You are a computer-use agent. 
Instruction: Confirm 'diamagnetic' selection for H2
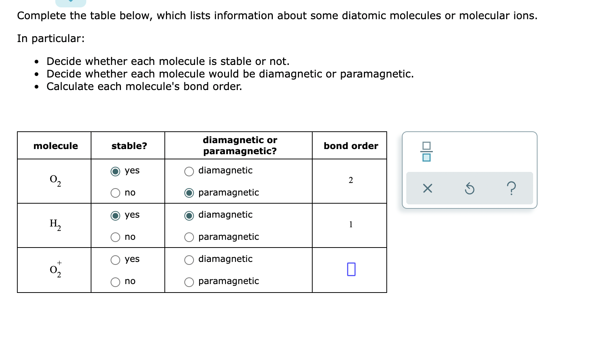pyautogui.click(x=189, y=215)
